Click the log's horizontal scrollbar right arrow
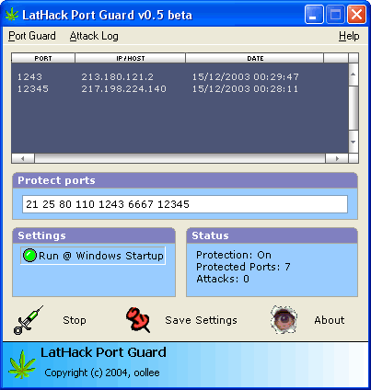This screenshot has width=371, height=390. (x=337, y=158)
